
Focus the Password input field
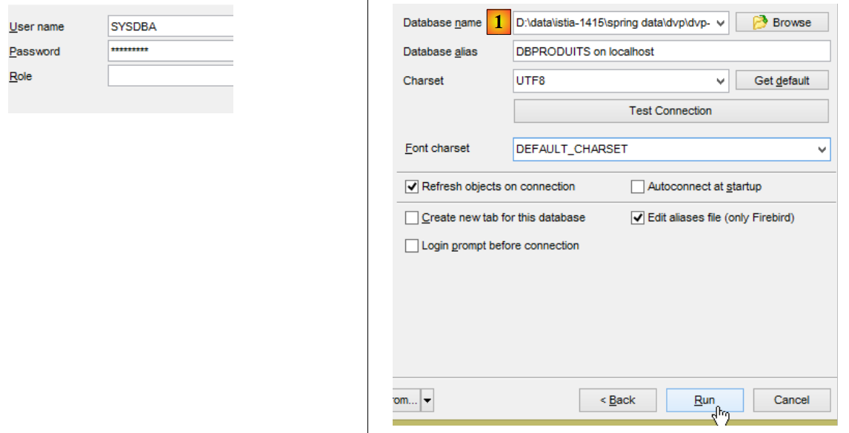tap(170, 52)
